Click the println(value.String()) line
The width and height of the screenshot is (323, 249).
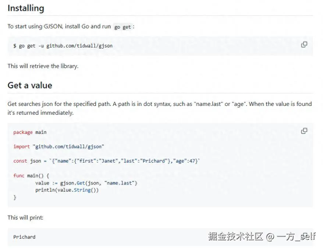click(x=67, y=190)
